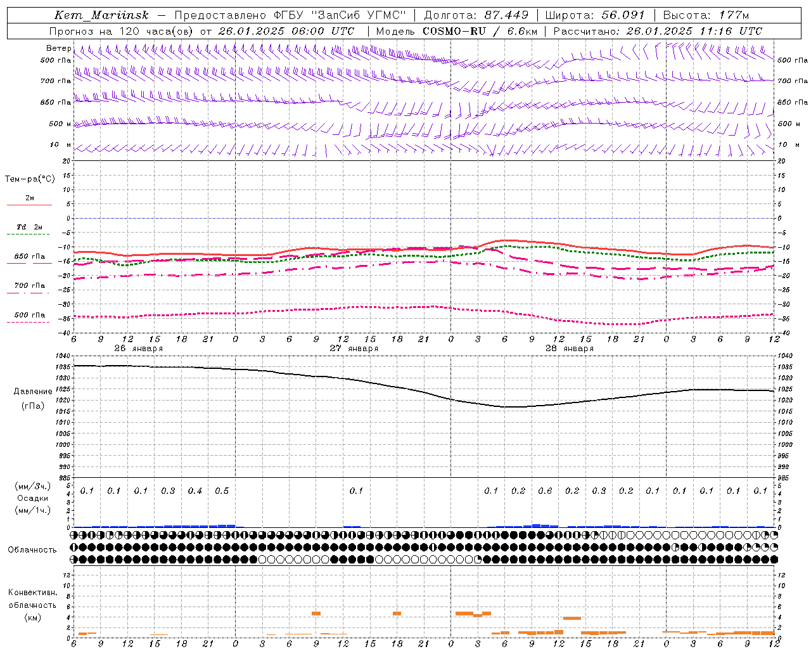The image size is (811, 649).
Task: Select the elevation text Высота: 177м
Action: [706, 15]
